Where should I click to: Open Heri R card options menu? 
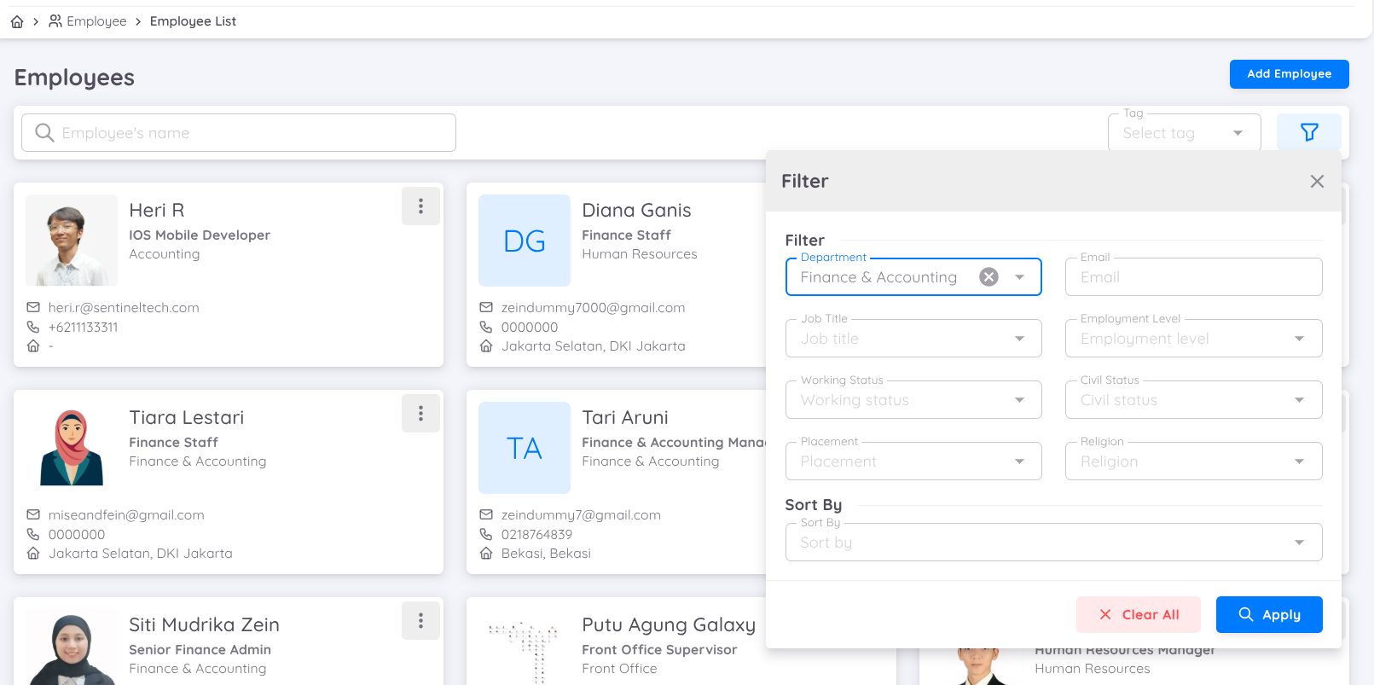coord(420,206)
